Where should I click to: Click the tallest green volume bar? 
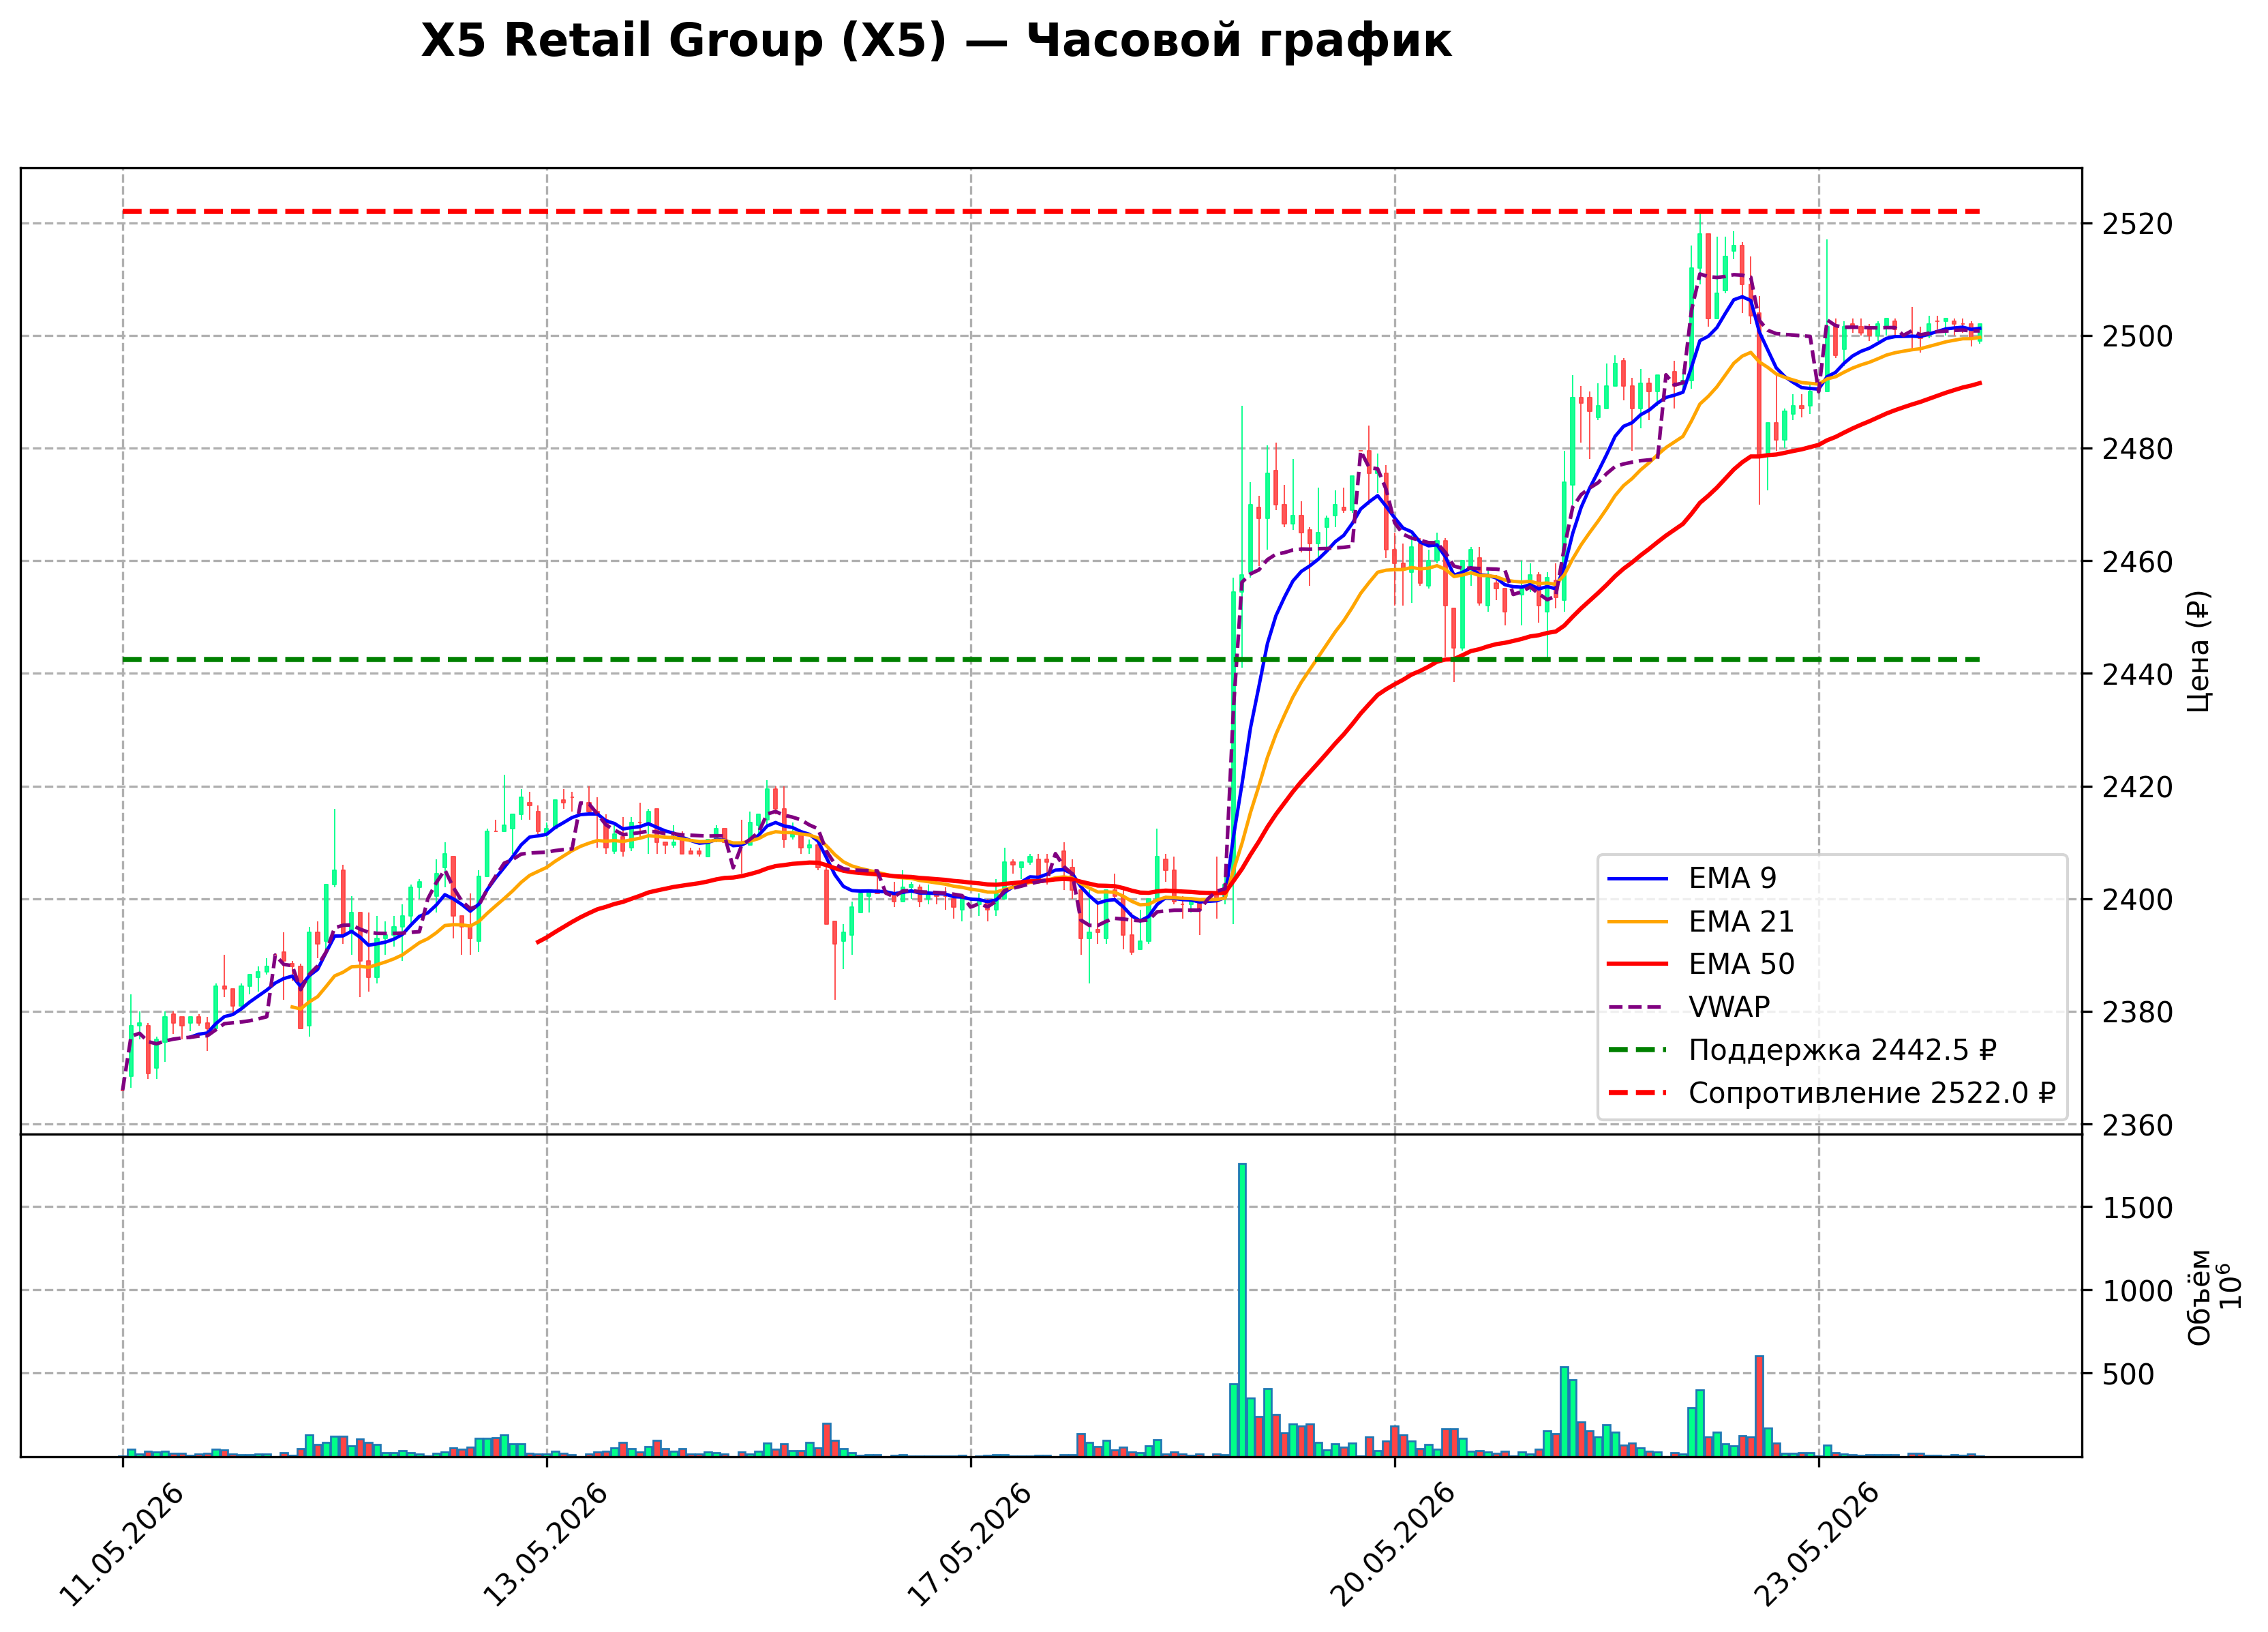(x=1242, y=1310)
